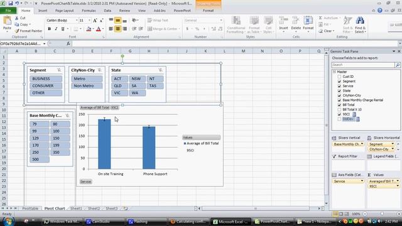
Task: Uncheck the Service field checkbox
Action: 339,86
